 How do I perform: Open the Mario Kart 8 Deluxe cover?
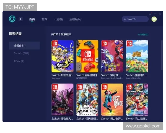[x=137, y=99]
